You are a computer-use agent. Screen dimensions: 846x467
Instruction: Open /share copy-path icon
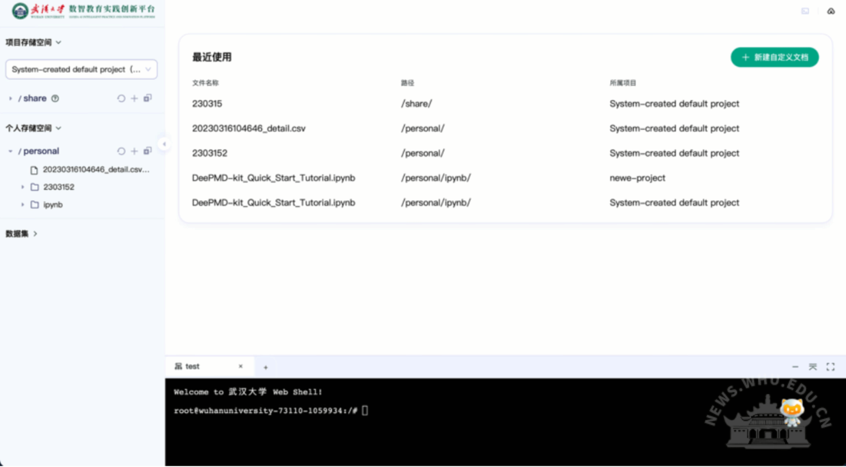coord(147,98)
